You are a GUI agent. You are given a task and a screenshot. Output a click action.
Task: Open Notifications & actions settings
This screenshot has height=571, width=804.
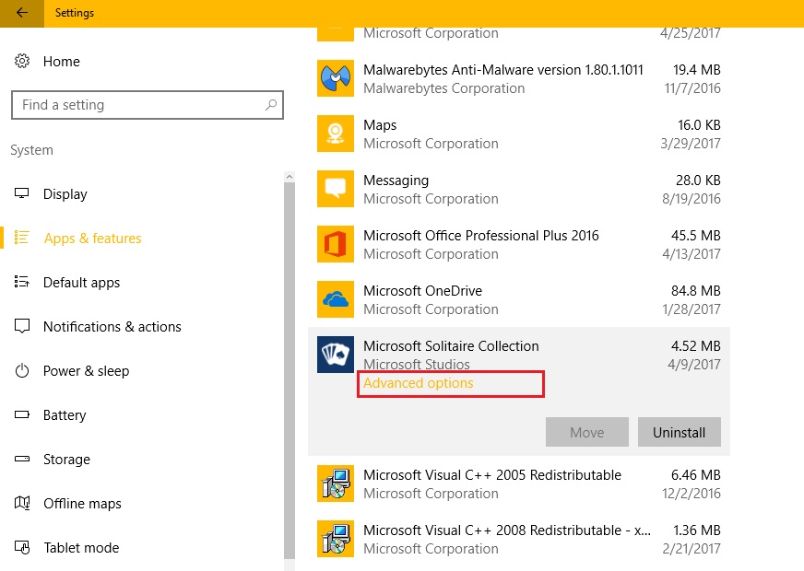[112, 327]
